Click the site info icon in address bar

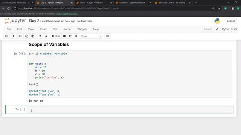15,9
